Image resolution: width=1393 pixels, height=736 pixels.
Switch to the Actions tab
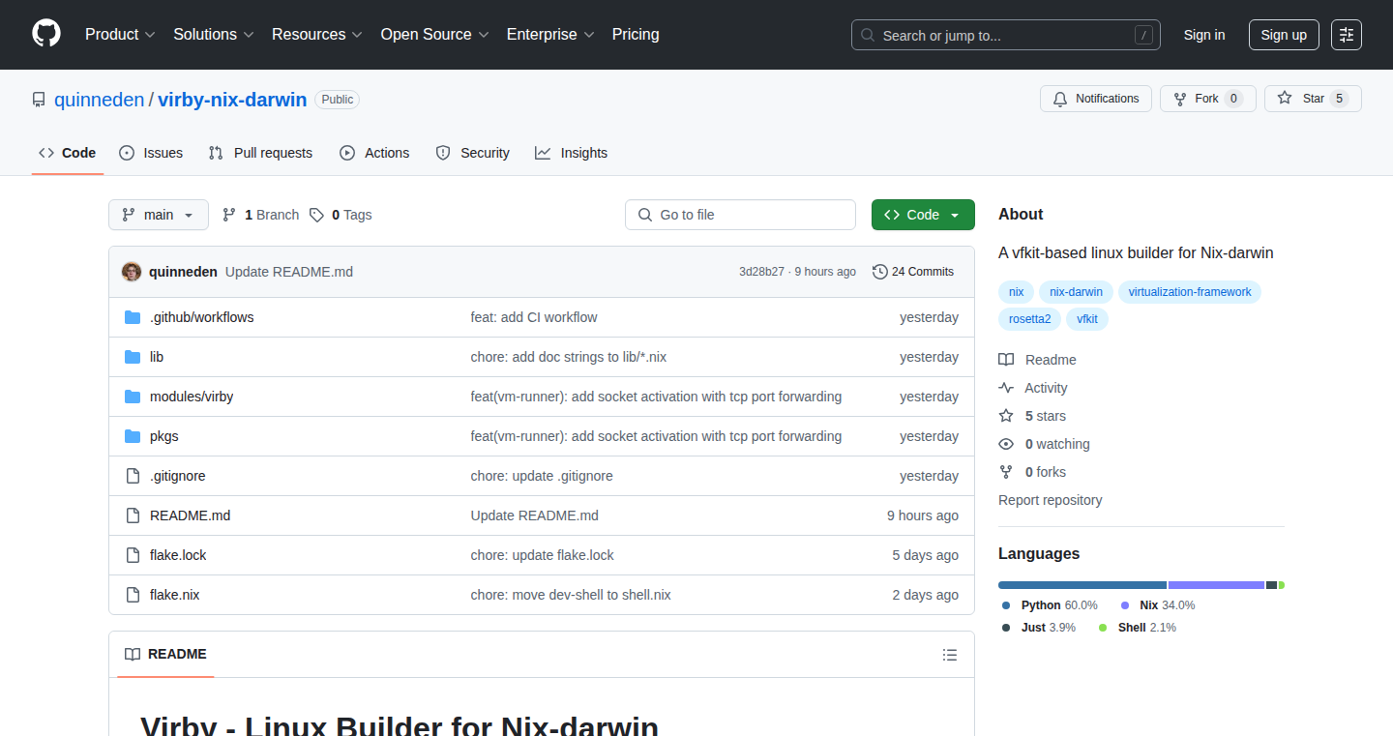pos(375,153)
